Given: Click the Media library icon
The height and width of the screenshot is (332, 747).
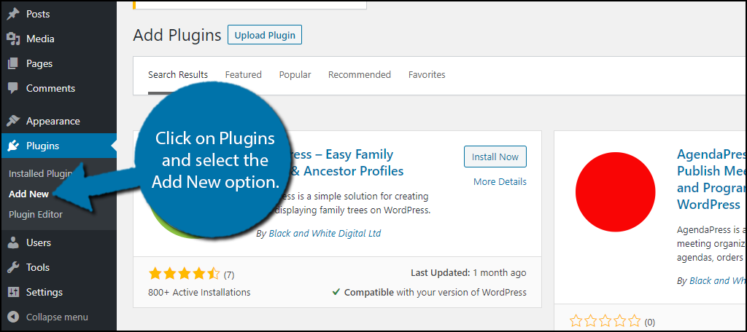Looking at the screenshot, I should [13, 39].
